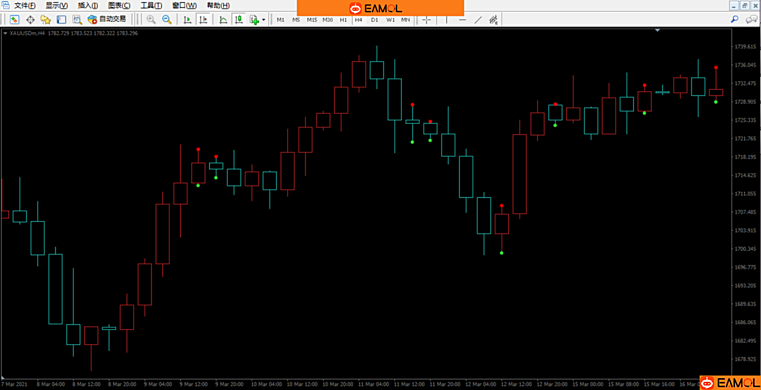Select the Crosshair cursor tool
The image size is (761, 390).
(426, 19)
